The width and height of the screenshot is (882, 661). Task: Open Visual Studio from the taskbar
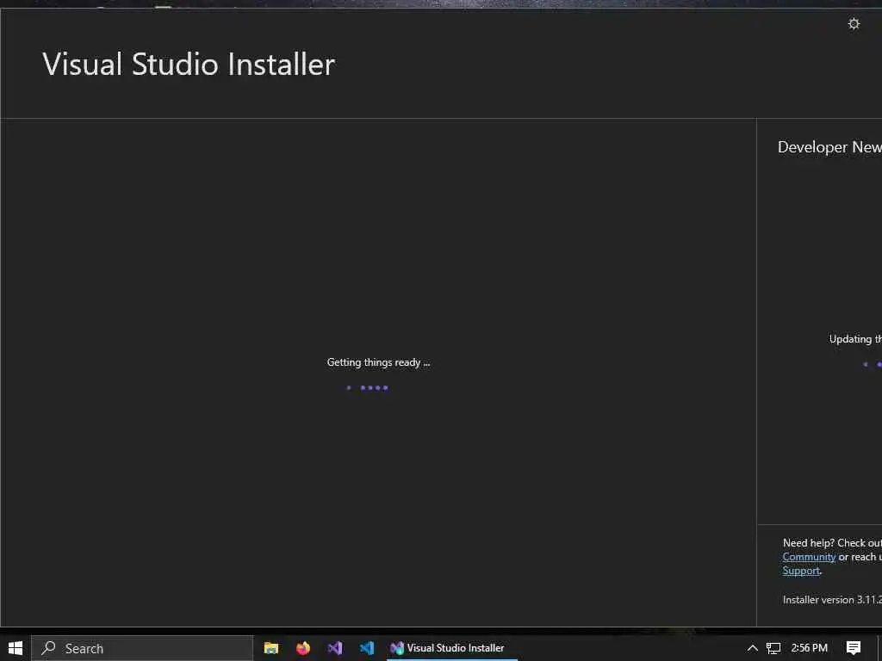(x=335, y=648)
